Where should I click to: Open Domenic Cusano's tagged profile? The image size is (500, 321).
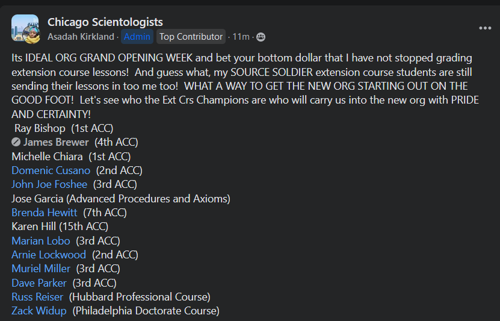coord(51,170)
